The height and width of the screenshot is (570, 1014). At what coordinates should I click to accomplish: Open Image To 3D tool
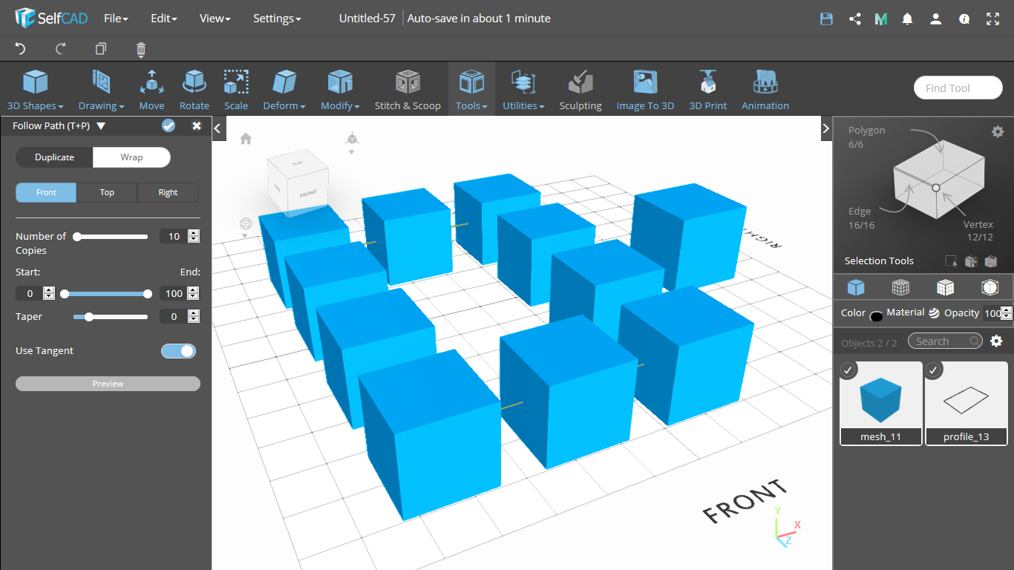pyautogui.click(x=645, y=90)
